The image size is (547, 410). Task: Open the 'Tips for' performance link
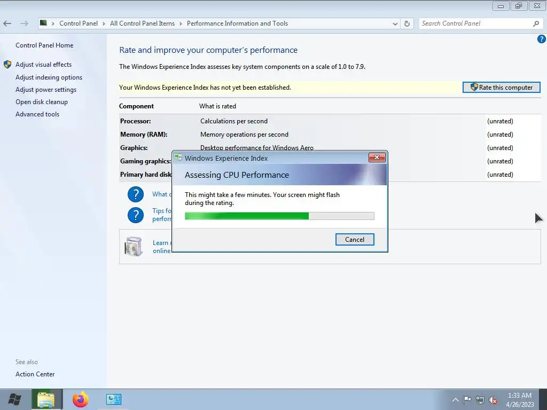pyautogui.click(x=162, y=215)
